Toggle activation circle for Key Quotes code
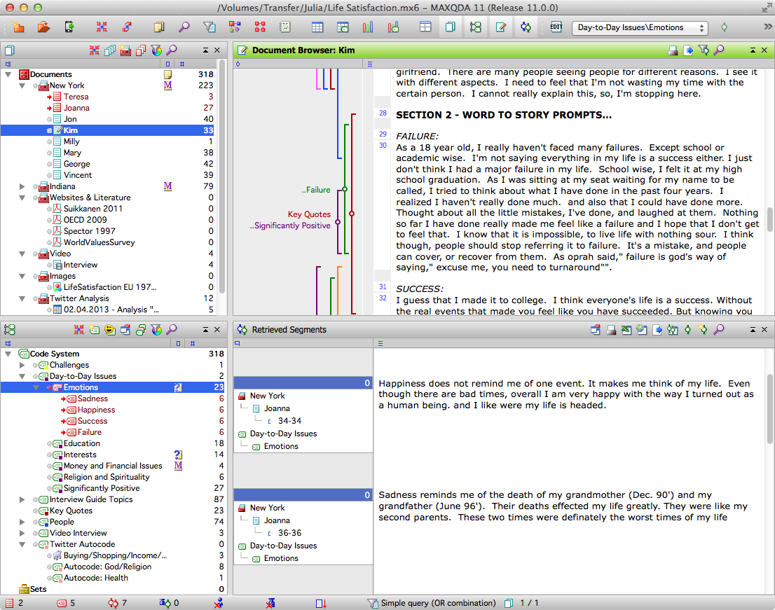The height and width of the screenshot is (610, 775). coord(36,511)
